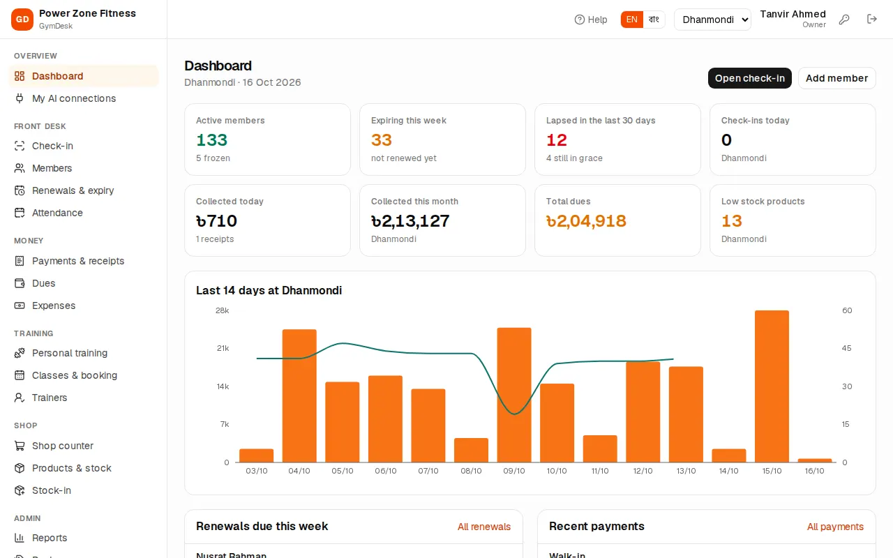Click the Personal training dumbbell icon

point(20,353)
